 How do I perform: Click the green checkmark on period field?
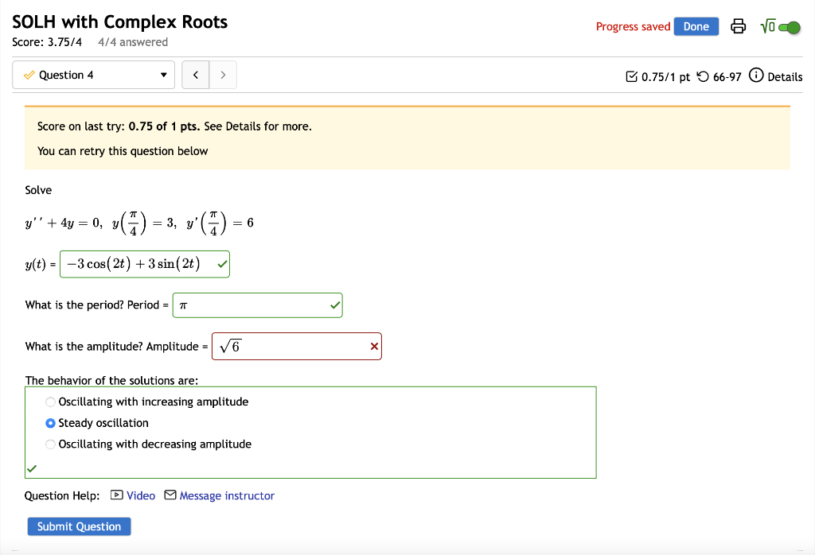click(335, 305)
